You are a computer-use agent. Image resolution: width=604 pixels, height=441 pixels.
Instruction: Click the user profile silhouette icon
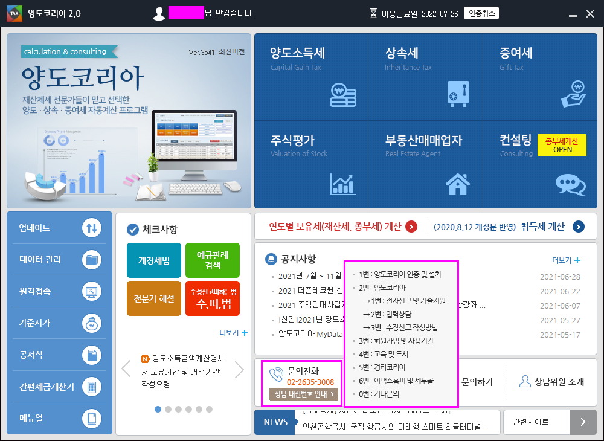tap(159, 14)
